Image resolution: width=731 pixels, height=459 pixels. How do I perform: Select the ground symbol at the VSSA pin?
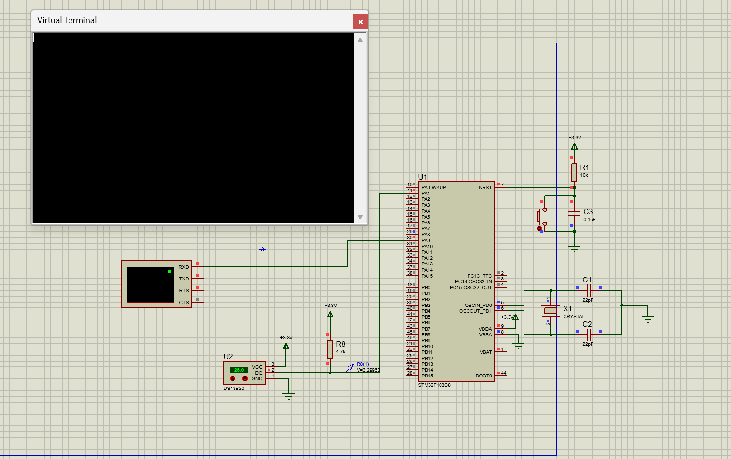(x=518, y=346)
